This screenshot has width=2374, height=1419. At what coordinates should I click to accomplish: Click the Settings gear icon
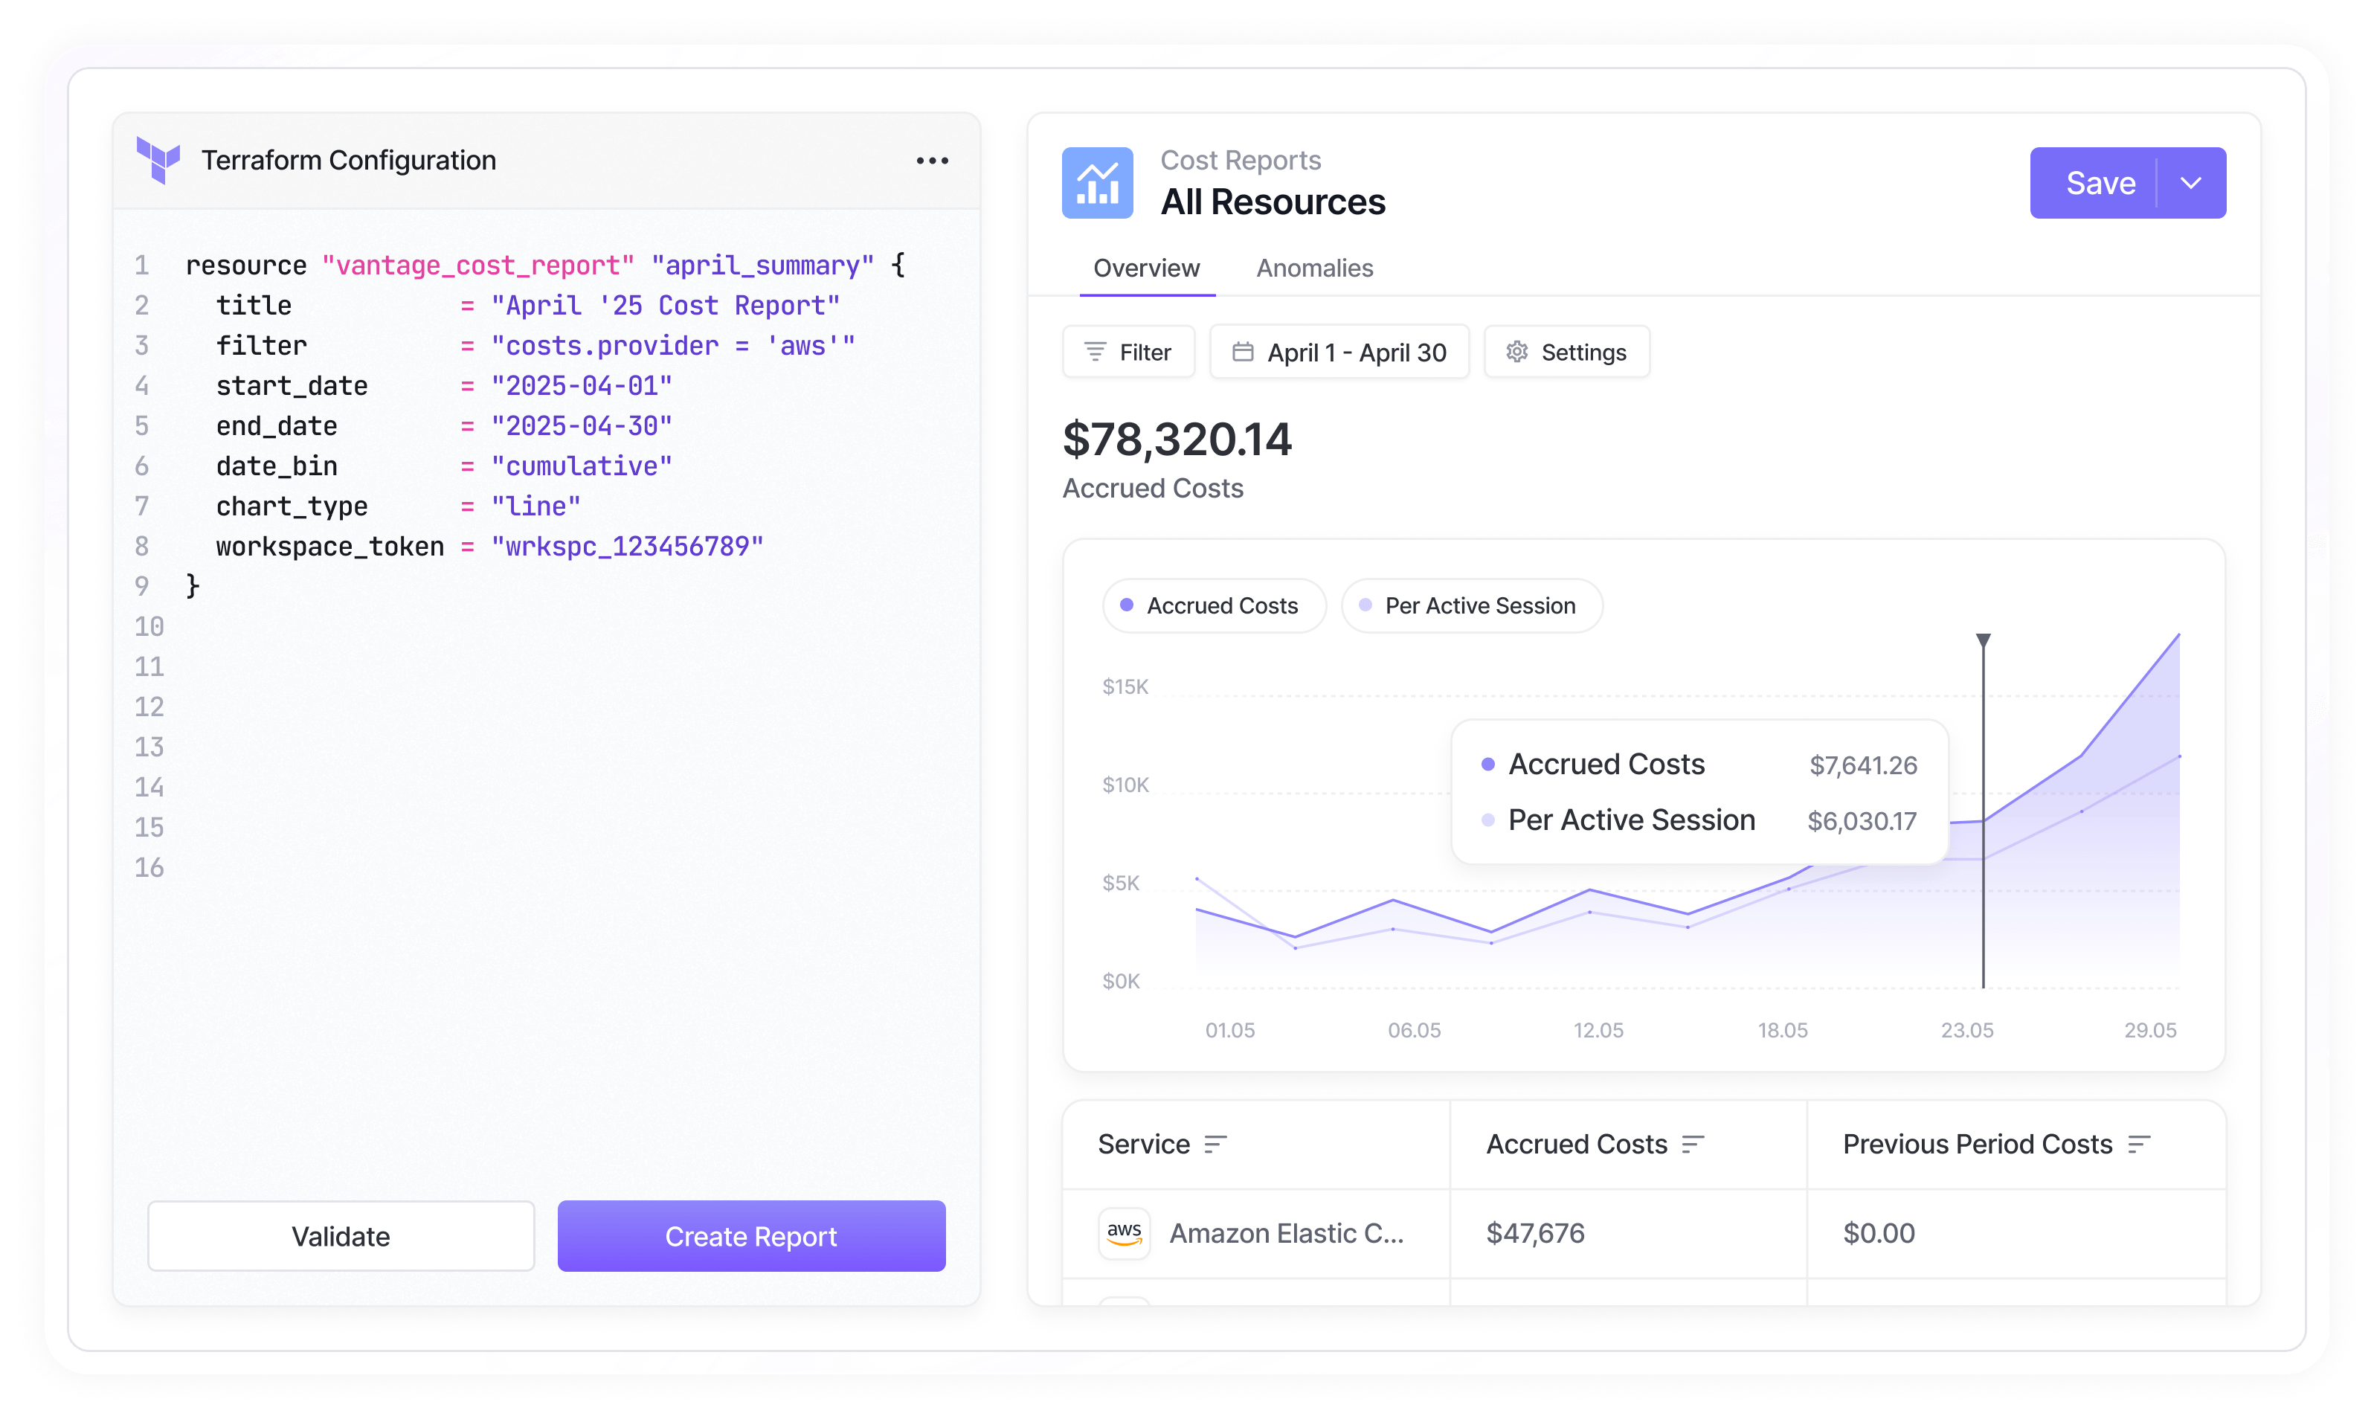coord(1516,352)
